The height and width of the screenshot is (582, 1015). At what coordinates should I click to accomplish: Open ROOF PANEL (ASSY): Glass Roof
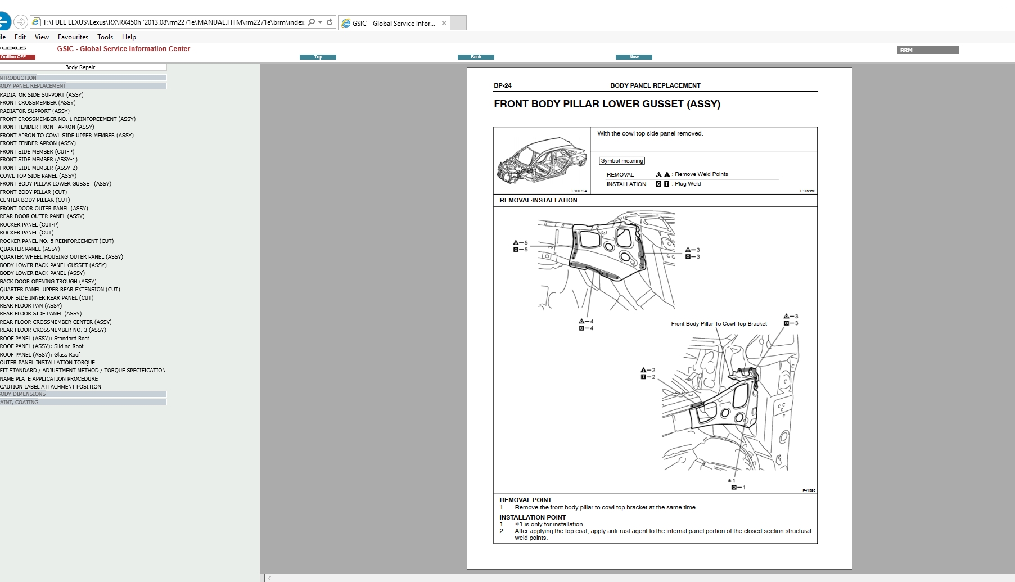(40, 355)
